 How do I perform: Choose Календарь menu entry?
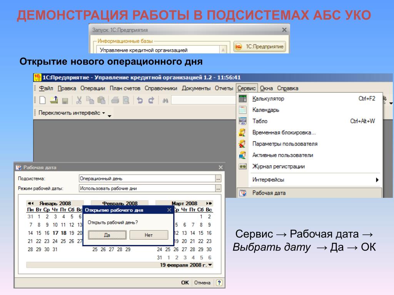pos(309,110)
